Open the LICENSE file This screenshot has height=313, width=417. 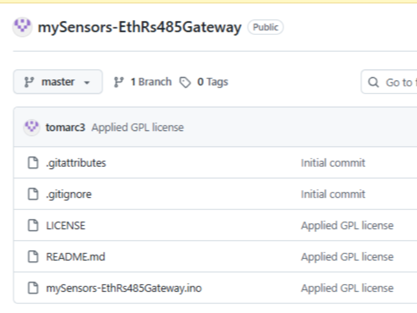click(65, 225)
